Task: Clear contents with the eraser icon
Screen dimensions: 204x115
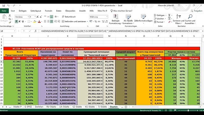Action: pos(169,22)
